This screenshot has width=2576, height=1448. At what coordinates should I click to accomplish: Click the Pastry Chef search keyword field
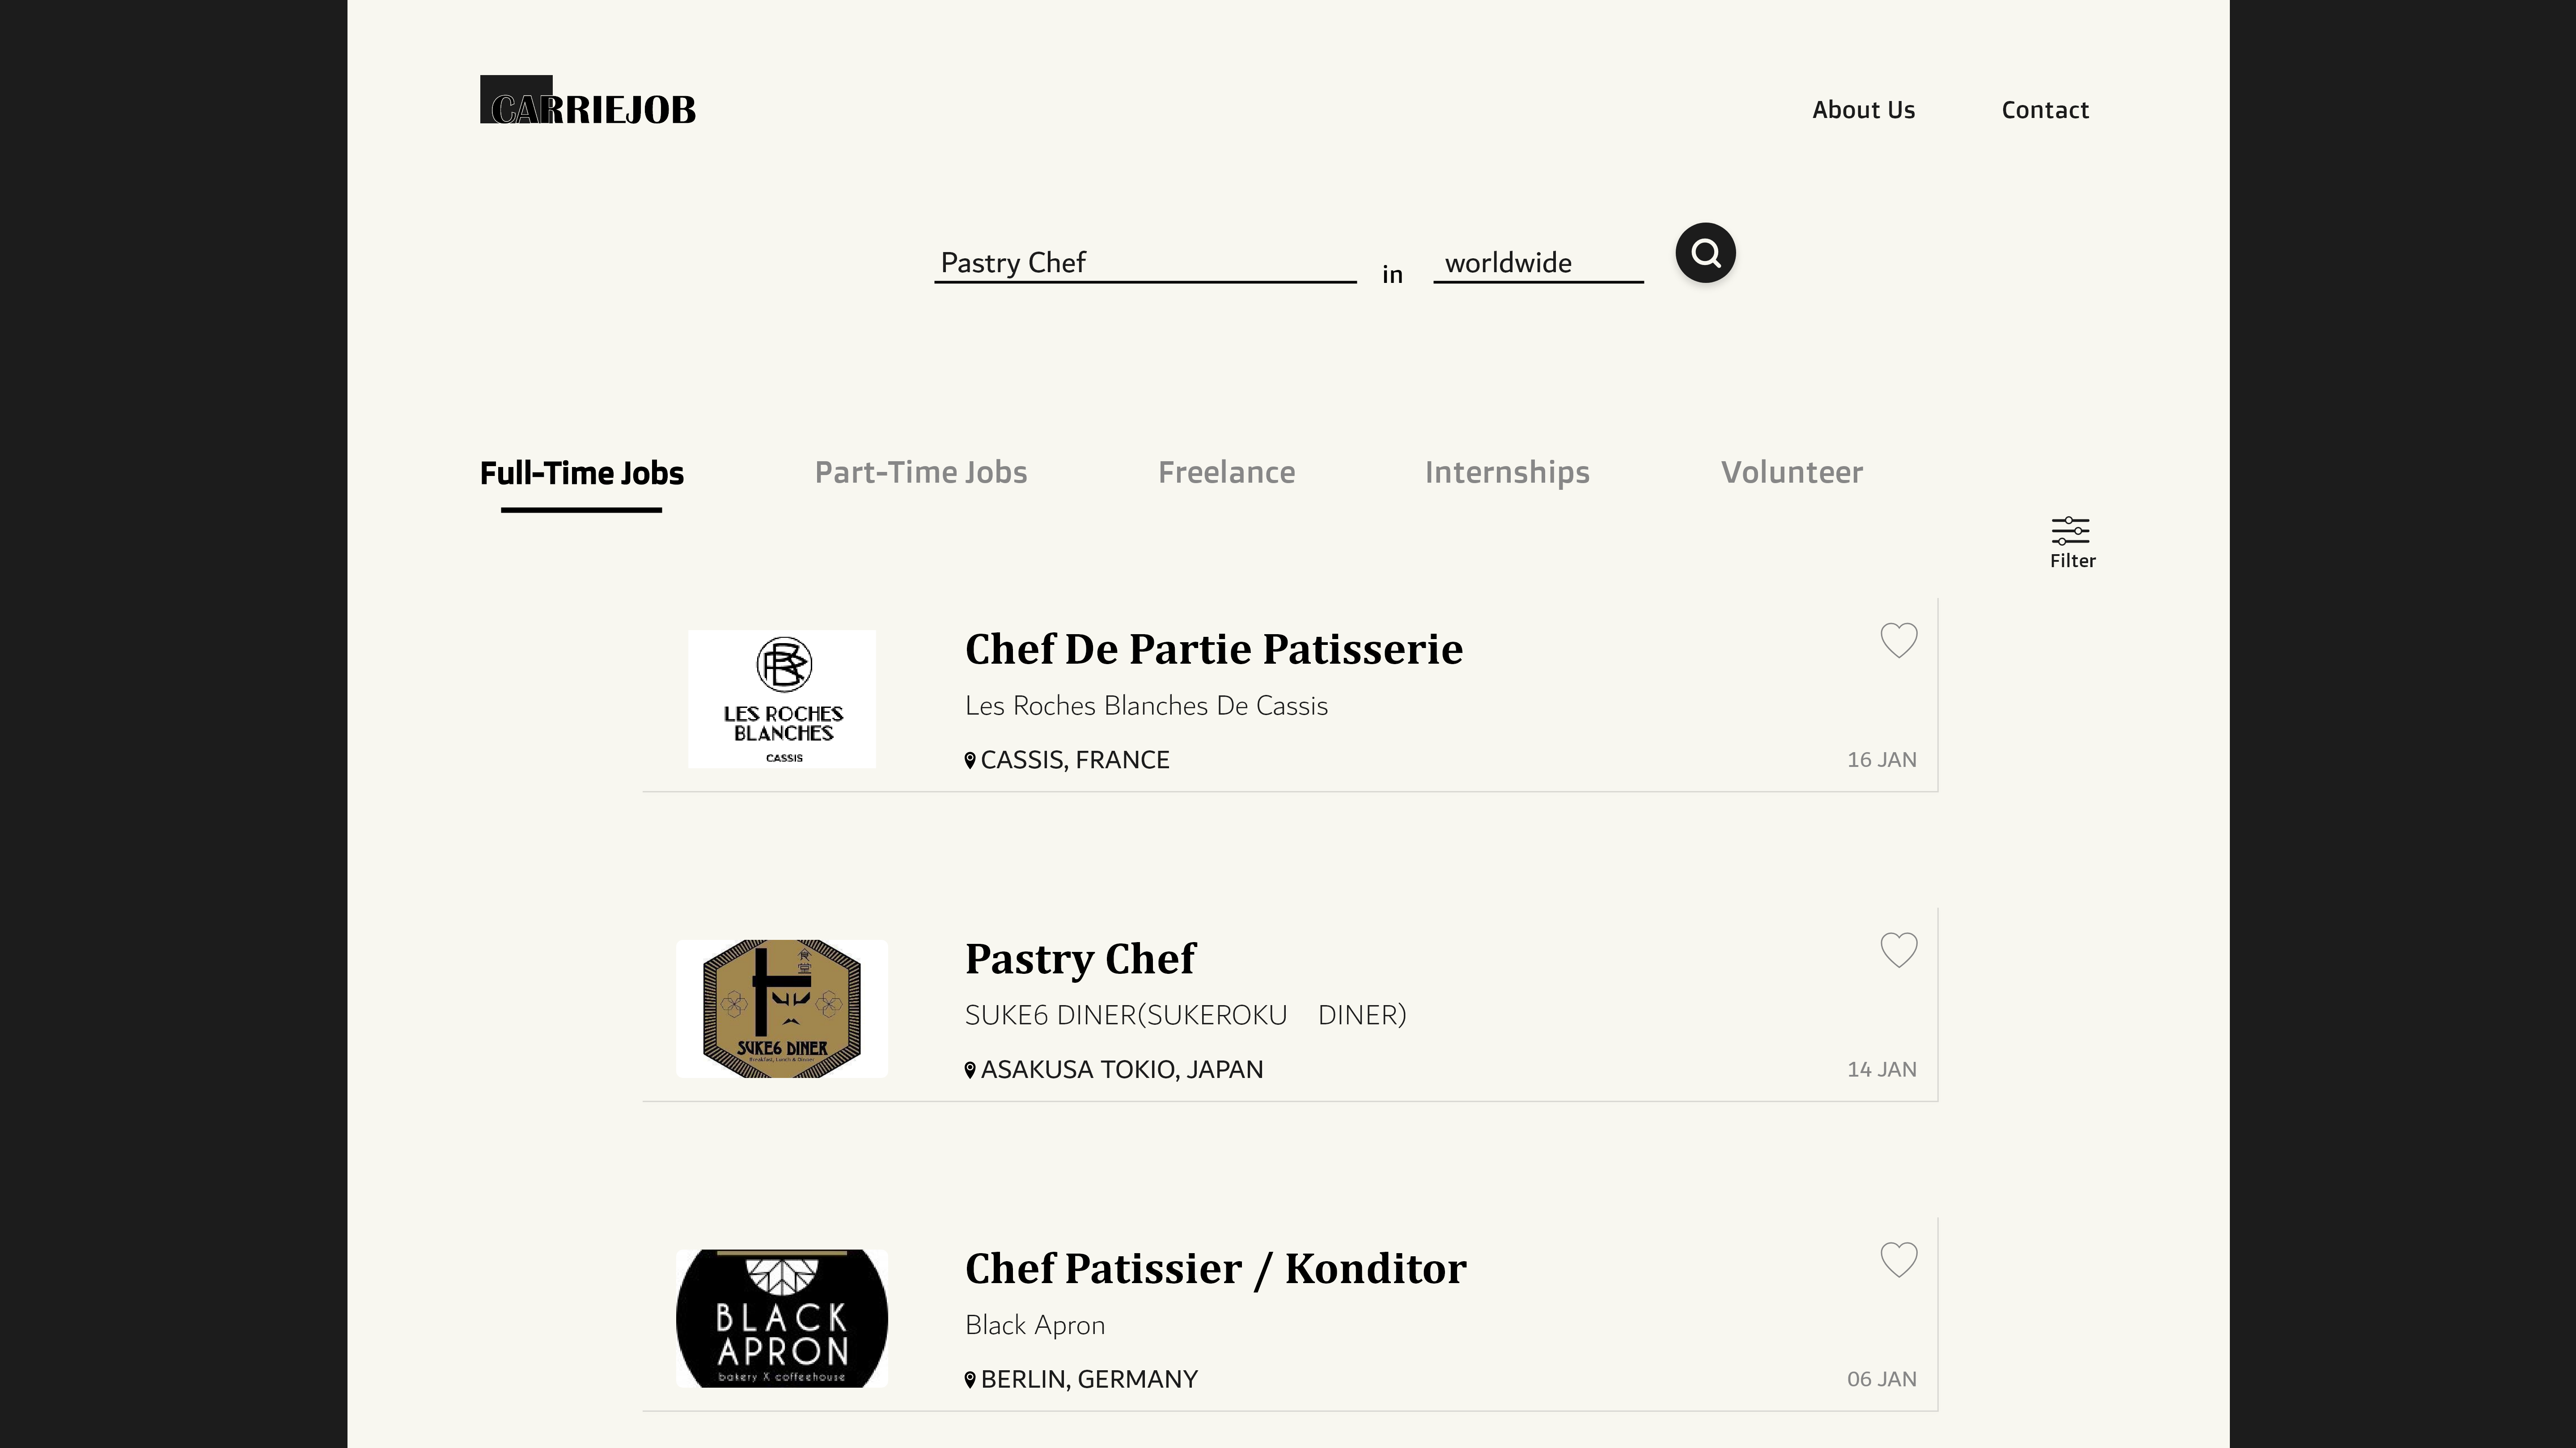tap(1145, 263)
